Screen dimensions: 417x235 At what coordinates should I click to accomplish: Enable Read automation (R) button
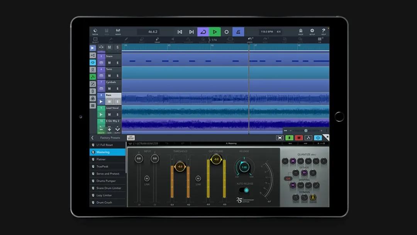tap(289, 138)
